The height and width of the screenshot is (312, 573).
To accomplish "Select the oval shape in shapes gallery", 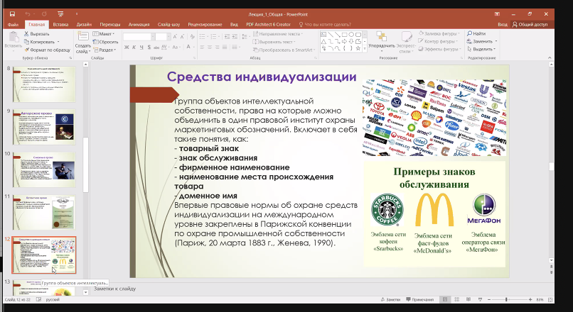I will tap(351, 35).
